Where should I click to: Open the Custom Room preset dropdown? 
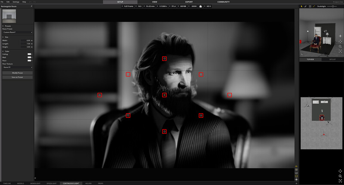point(18,32)
